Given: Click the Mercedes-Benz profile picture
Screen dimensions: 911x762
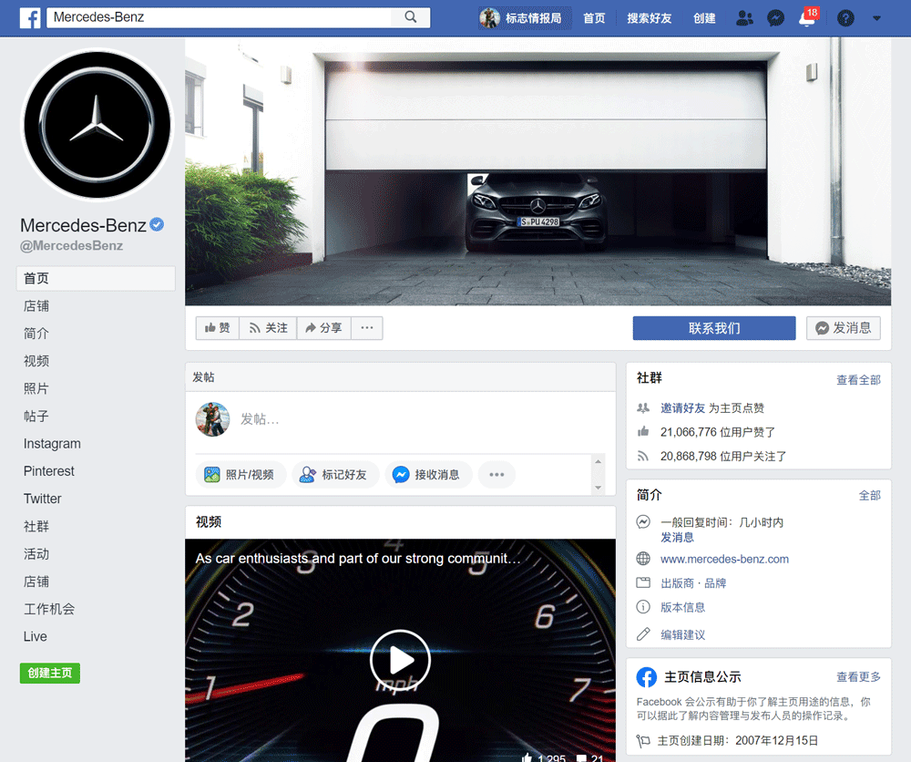Looking at the screenshot, I should [x=97, y=124].
